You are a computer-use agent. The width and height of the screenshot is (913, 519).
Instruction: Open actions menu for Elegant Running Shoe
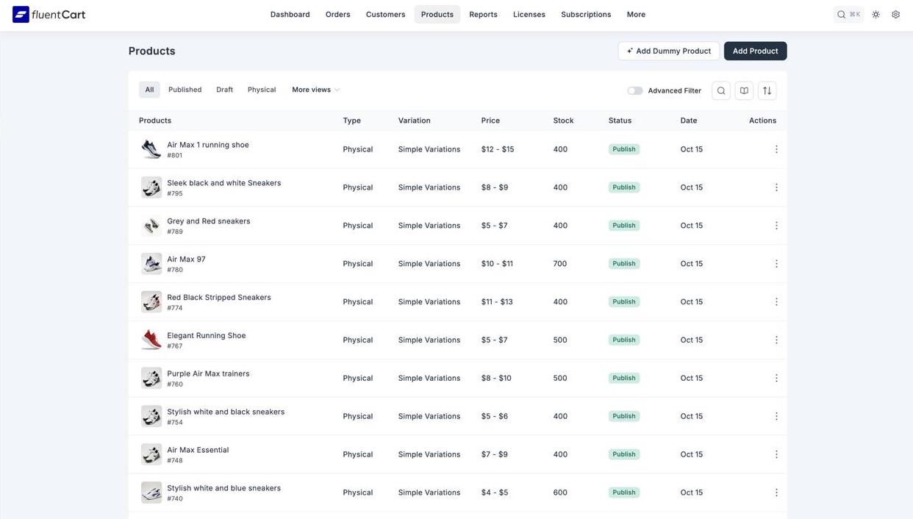(776, 340)
